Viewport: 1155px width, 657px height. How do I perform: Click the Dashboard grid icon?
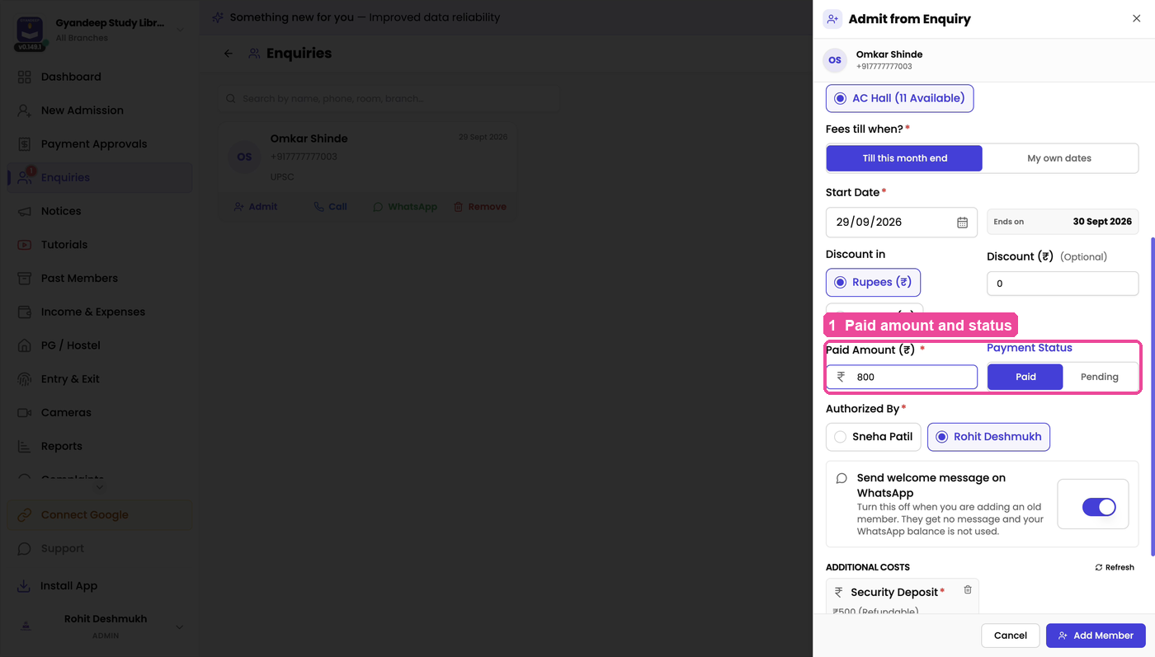(25, 77)
